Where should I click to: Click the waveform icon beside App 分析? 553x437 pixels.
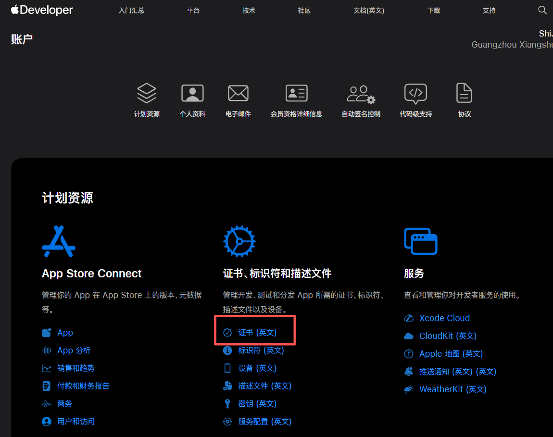coord(47,350)
